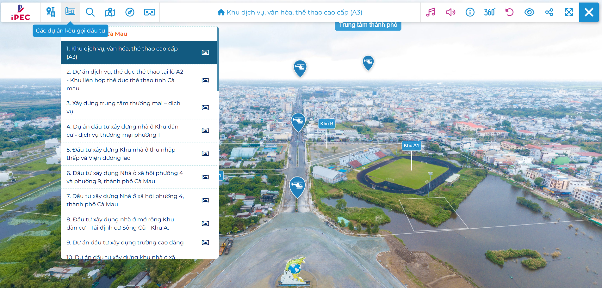
Task: Toggle background music note icon
Action: (431, 12)
